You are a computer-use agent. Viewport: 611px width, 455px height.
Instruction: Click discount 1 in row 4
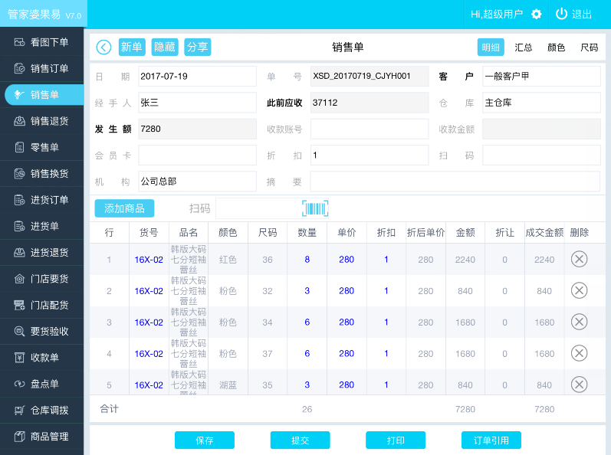click(x=386, y=353)
